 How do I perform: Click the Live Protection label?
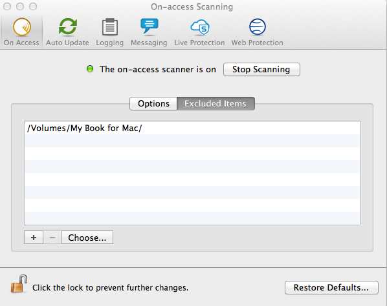tap(199, 43)
